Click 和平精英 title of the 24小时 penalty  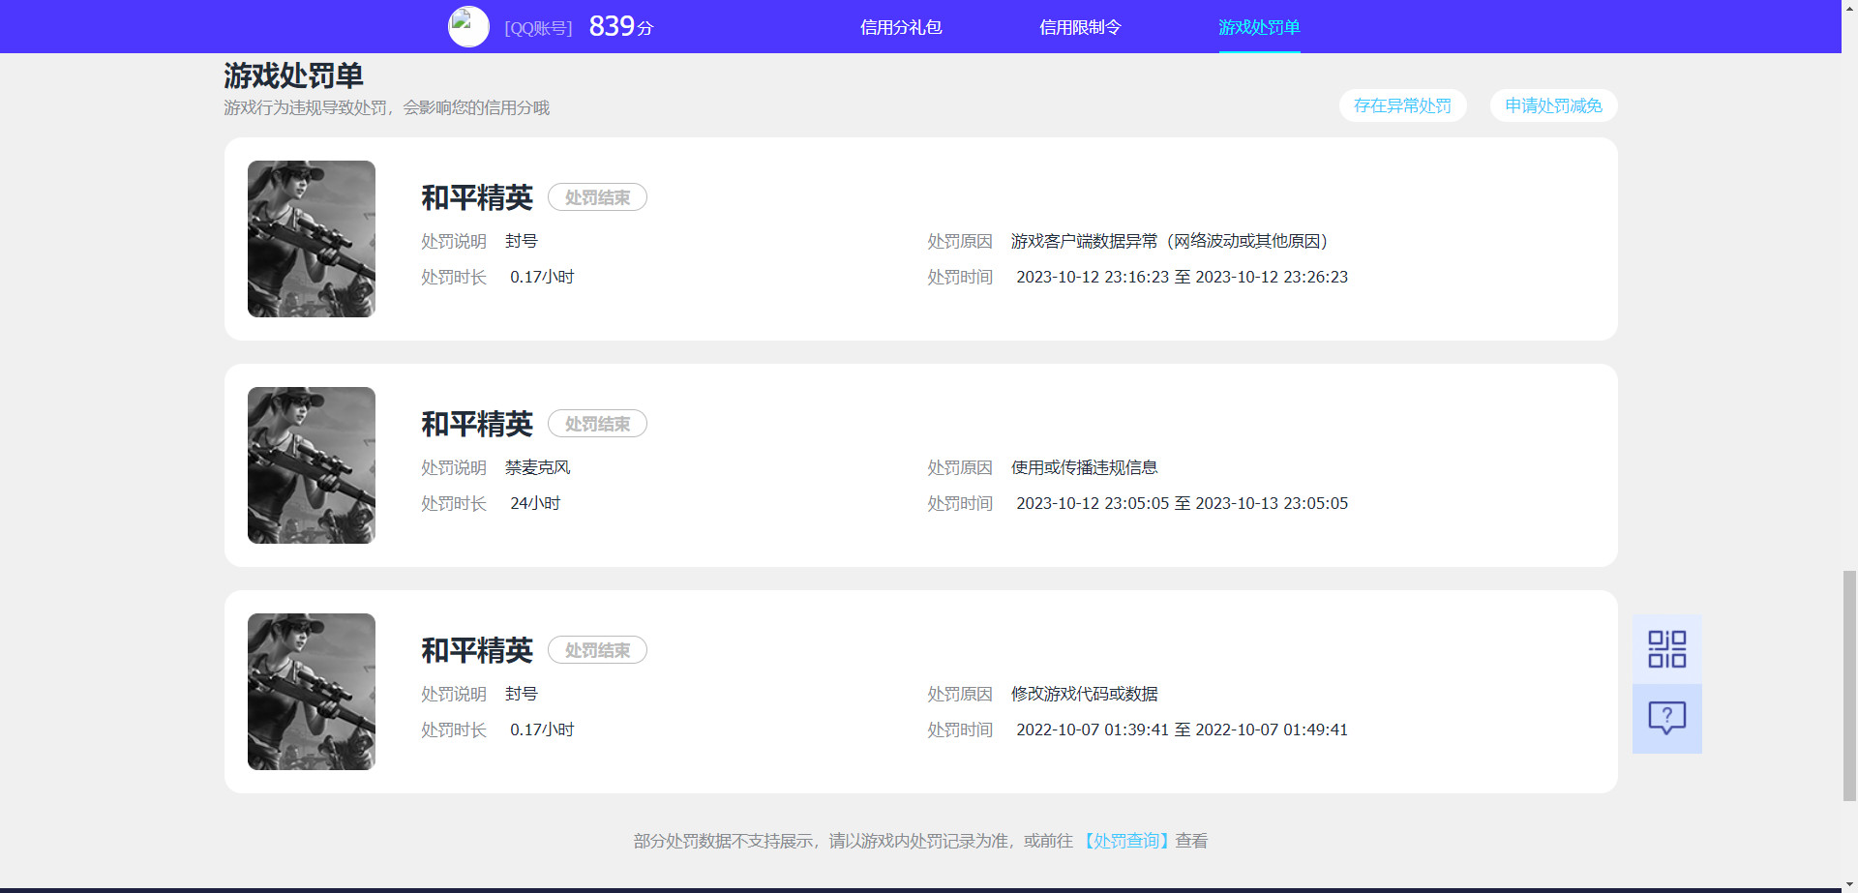coord(477,424)
